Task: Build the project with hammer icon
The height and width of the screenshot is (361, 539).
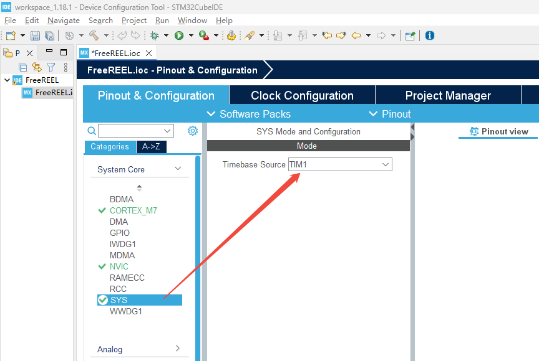Action: pos(94,35)
